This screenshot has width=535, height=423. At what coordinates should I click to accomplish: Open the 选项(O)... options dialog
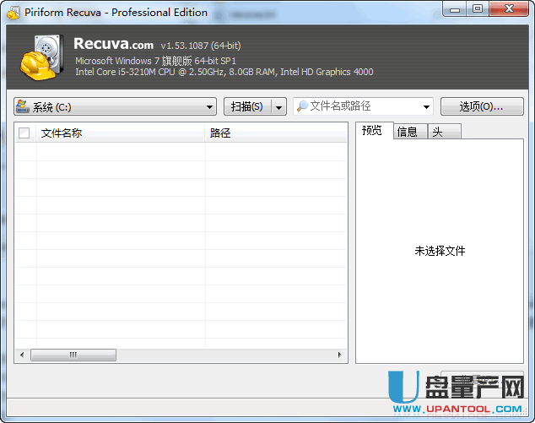[x=481, y=106]
